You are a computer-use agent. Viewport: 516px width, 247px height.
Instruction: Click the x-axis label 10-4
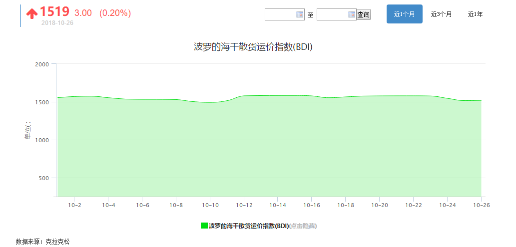[108, 205]
